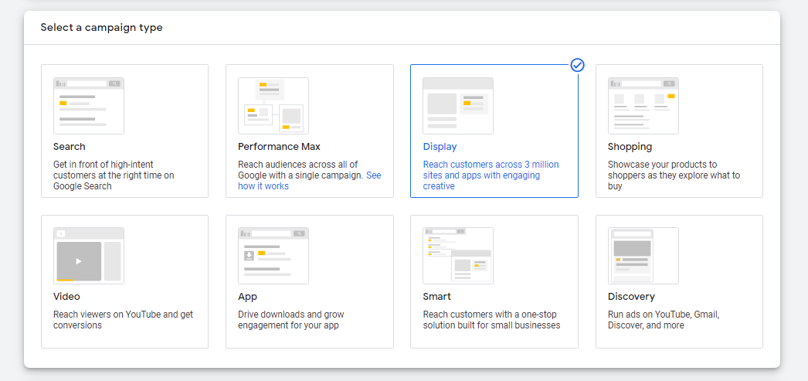
Task: Pick the Smart campaign title
Action: [x=436, y=297]
